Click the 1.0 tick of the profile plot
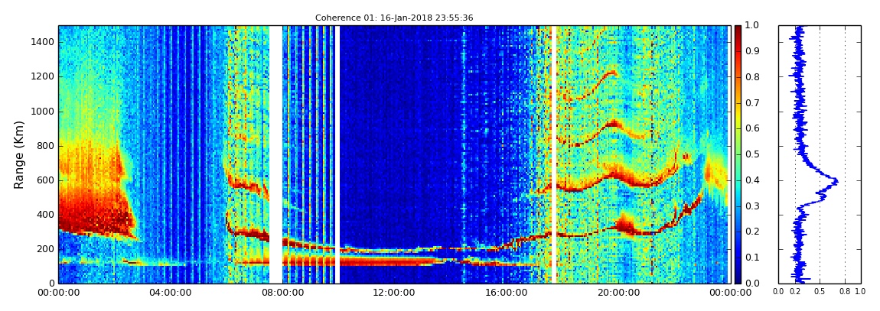 [x=861, y=291]
